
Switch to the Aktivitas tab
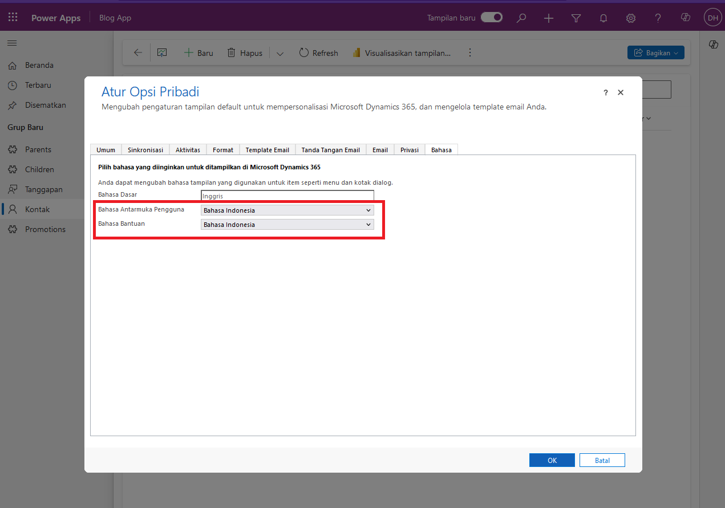(x=188, y=150)
